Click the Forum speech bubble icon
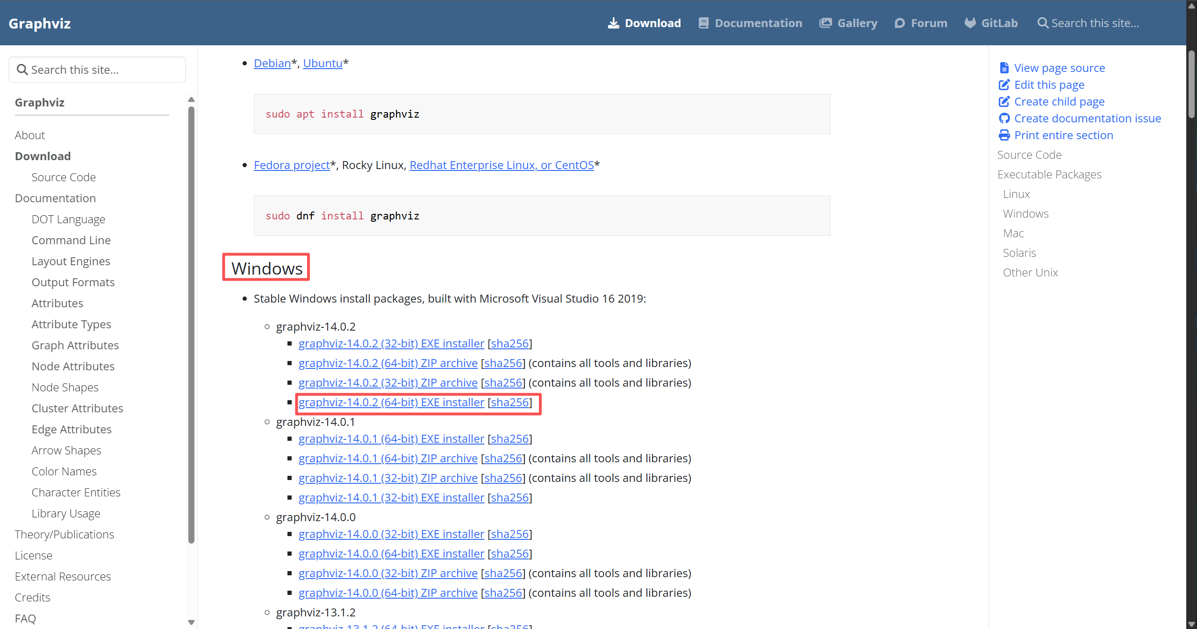Screen dimensions: 1197x629 [x=899, y=23]
